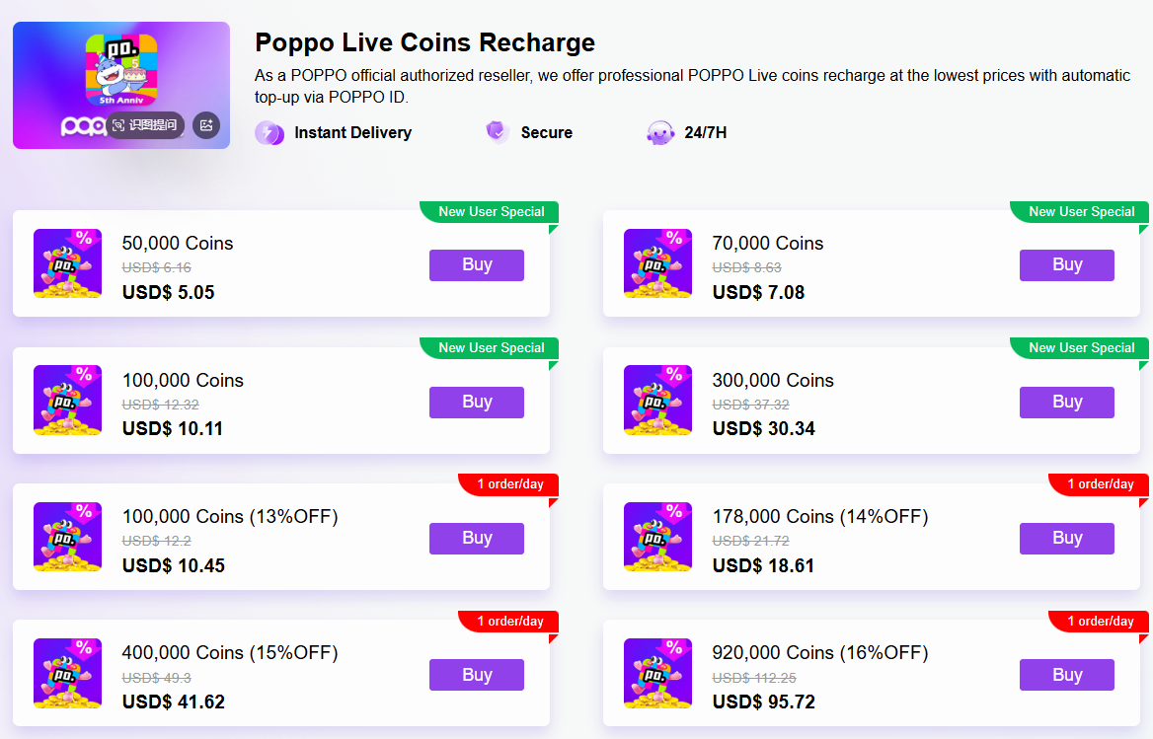Click the 920,000 Coins product icon
The height and width of the screenshot is (739, 1153).
coord(657,673)
